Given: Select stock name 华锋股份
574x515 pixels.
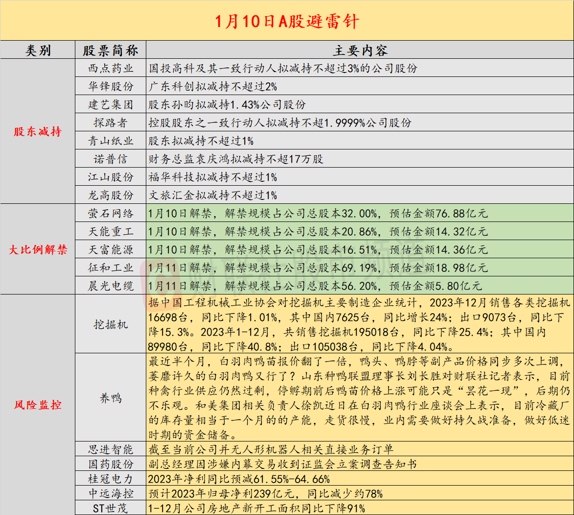Looking at the screenshot, I should (111, 86).
